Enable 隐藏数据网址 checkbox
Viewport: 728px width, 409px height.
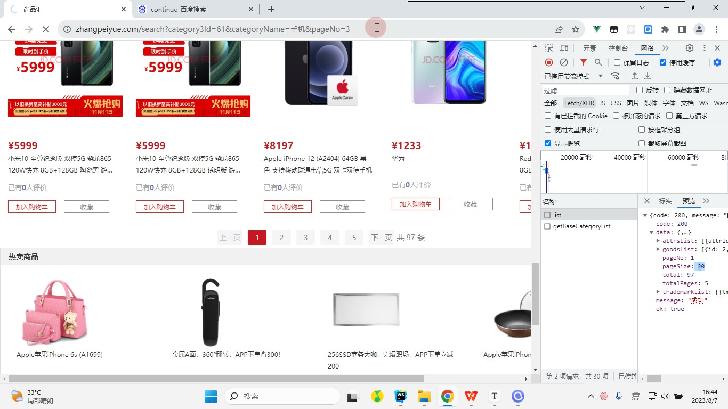coord(667,90)
